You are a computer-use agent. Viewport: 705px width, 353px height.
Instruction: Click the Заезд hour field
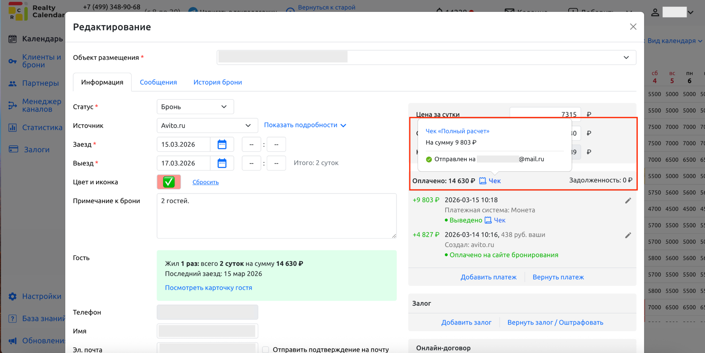point(251,144)
